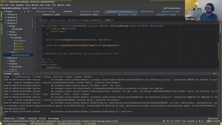Collapse the .crossbar folder under lesson-4 router
The width and height of the screenshot is (222, 125).
[x=10, y=38]
